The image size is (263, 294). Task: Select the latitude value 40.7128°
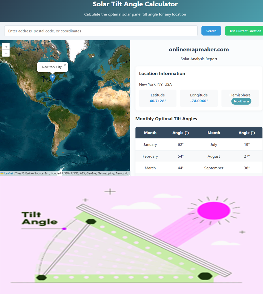[158, 101]
